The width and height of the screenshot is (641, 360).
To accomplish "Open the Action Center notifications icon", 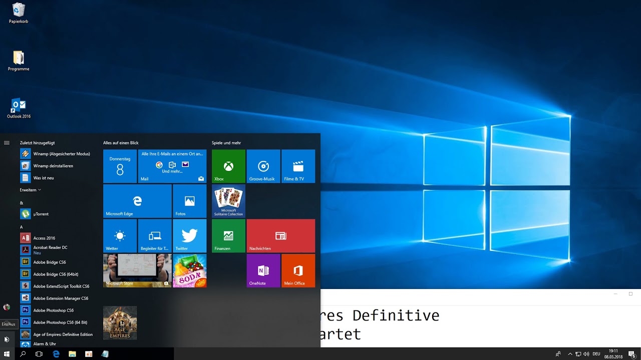I will [631, 354].
